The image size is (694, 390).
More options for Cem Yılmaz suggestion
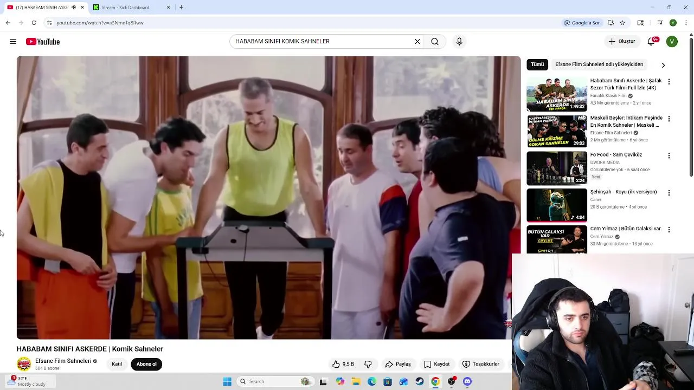669,230
